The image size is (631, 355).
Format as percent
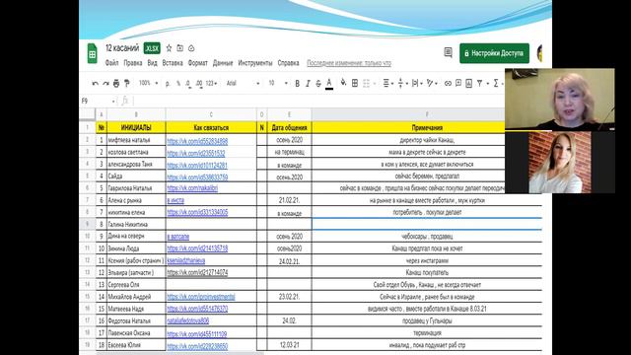tap(178, 83)
